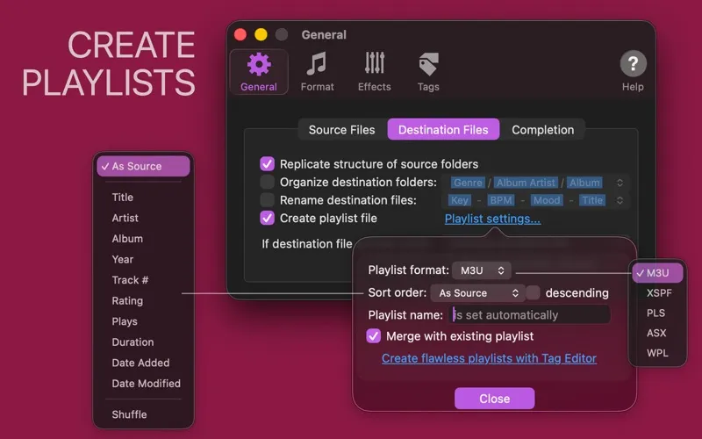Open the Effects sliders toolbar item
This screenshot has width=702, height=439.
pyautogui.click(x=375, y=72)
